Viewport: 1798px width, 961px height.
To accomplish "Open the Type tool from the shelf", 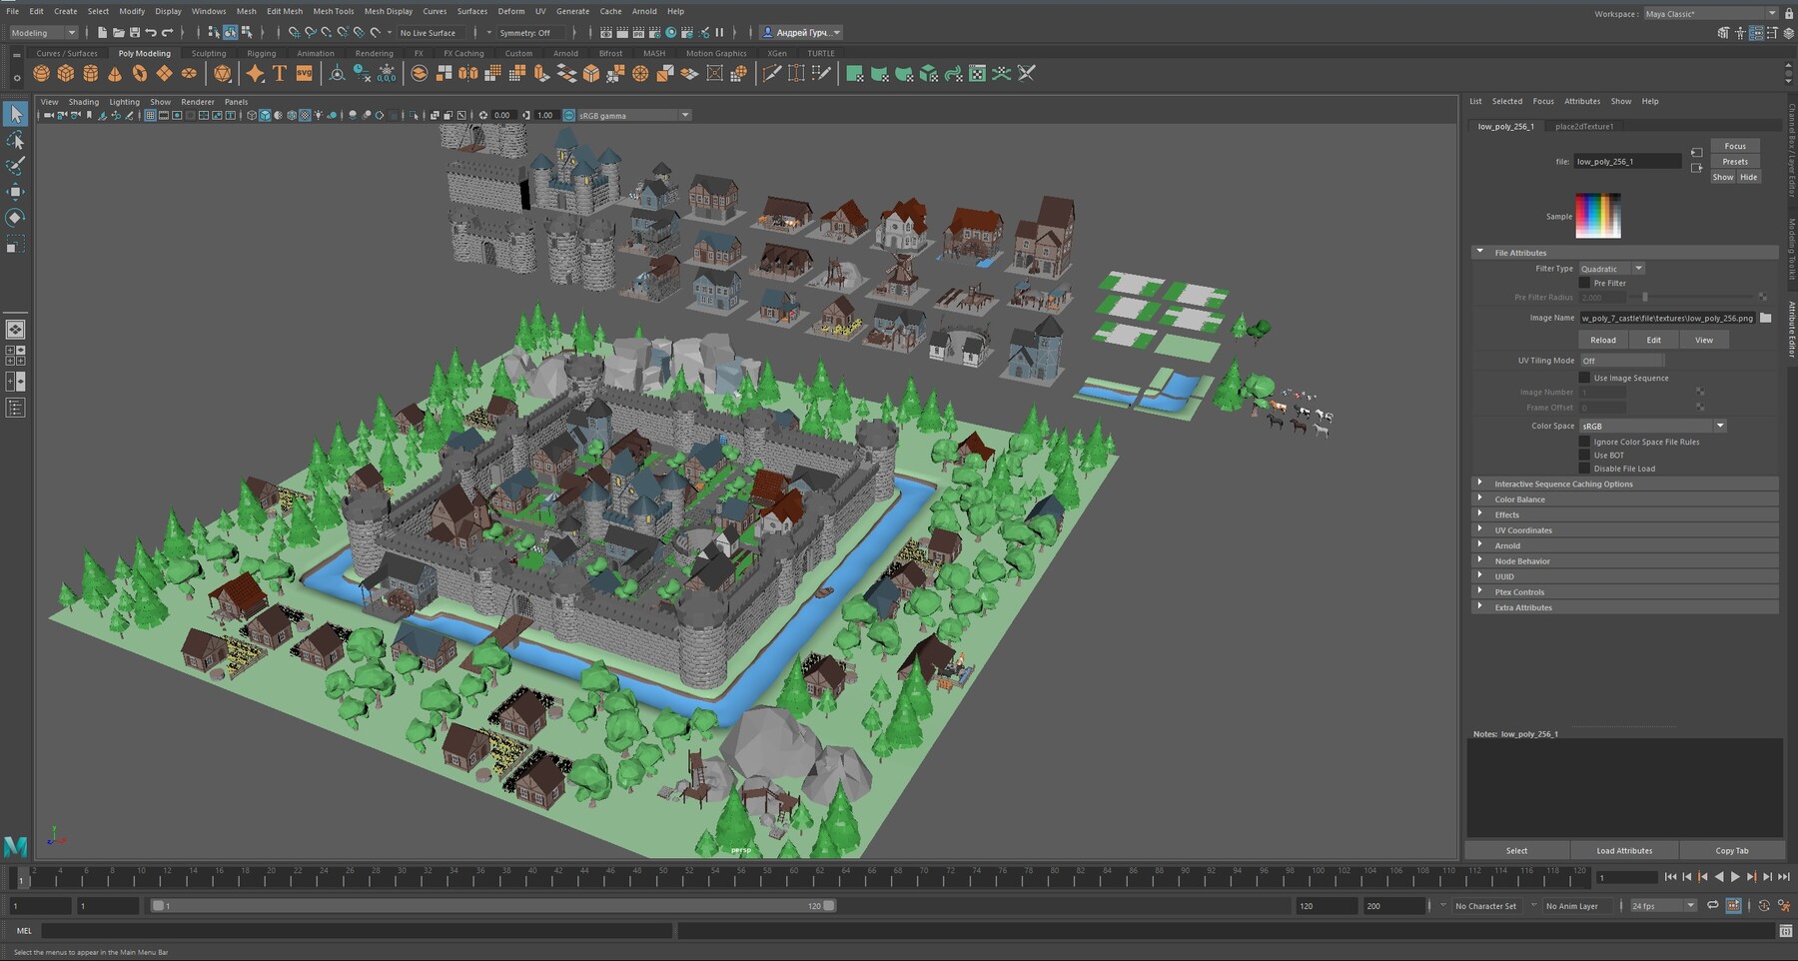I will click(x=277, y=72).
